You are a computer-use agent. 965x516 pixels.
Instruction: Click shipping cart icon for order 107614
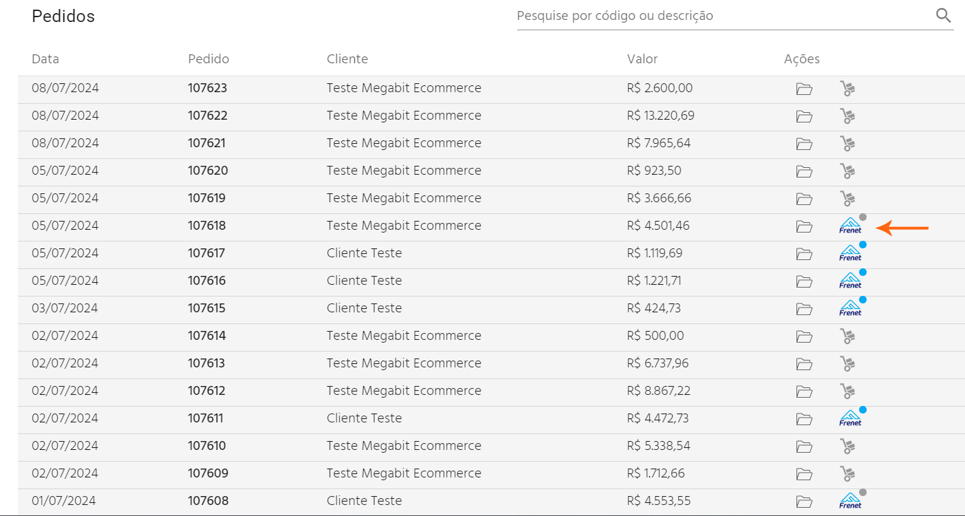[847, 336]
